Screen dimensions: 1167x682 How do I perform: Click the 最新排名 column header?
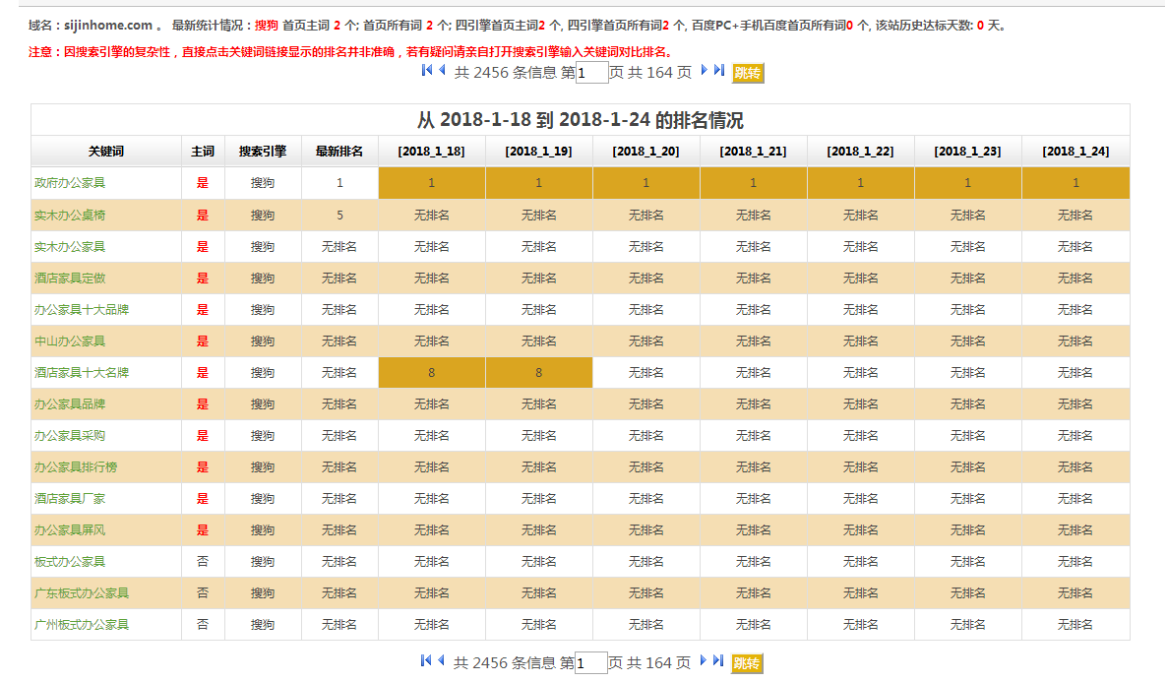click(339, 152)
